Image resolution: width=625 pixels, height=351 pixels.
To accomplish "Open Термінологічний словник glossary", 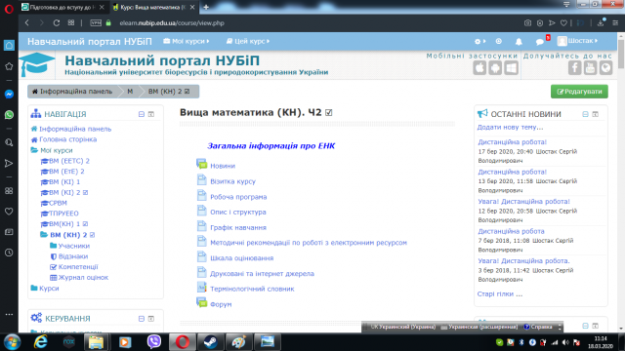I will pyautogui.click(x=252, y=289).
